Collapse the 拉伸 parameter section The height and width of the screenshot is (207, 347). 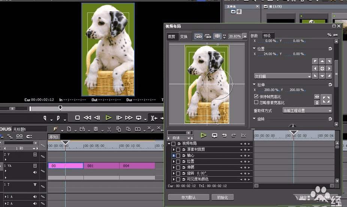coord(254,84)
